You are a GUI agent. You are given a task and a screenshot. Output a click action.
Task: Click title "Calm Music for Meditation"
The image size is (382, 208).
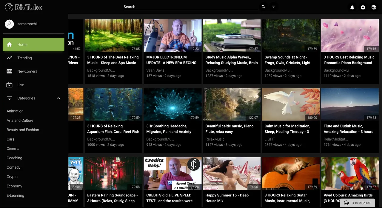click(287, 129)
